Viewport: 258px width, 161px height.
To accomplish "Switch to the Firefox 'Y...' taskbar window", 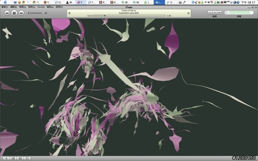I will click(x=48, y=2).
